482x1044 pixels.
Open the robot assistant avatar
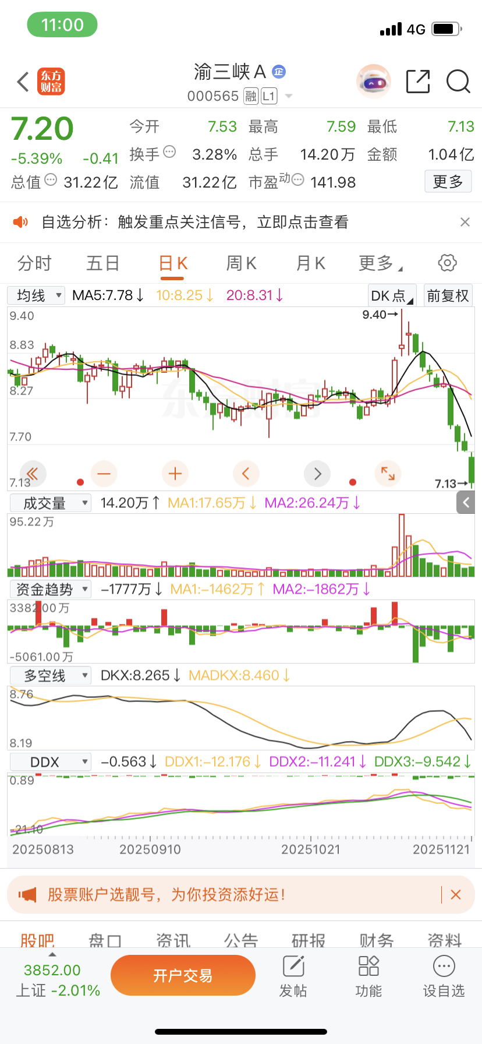click(373, 82)
